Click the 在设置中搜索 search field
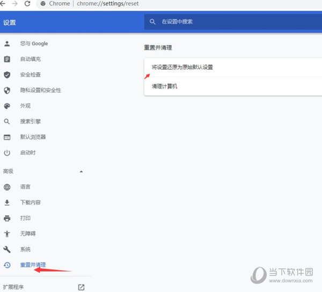Image resolution: width=322 pixels, height=292 pixels. click(x=231, y=22)
